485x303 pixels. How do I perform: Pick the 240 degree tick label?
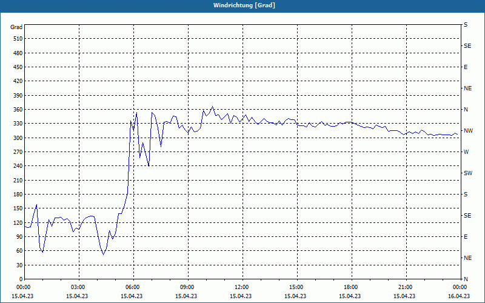tap(18, 166)
